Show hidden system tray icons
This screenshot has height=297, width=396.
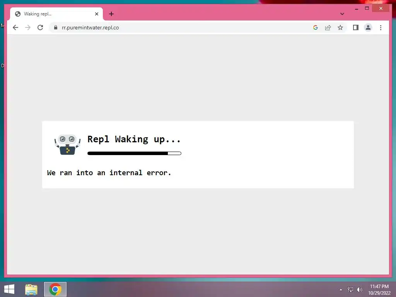pos(341,290)
